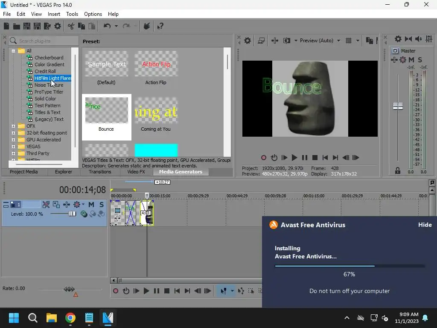The image size is (437, 328).
Task: Open audio properties gear in Master Bus panel
Action: tap(398, 39)
